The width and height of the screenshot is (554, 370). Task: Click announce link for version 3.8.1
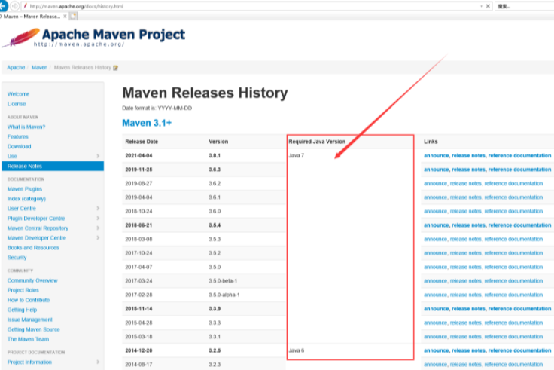[437, 156]
